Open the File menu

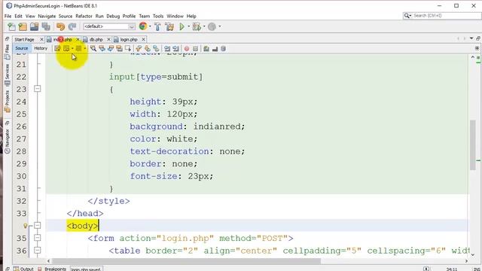(8, 16)
